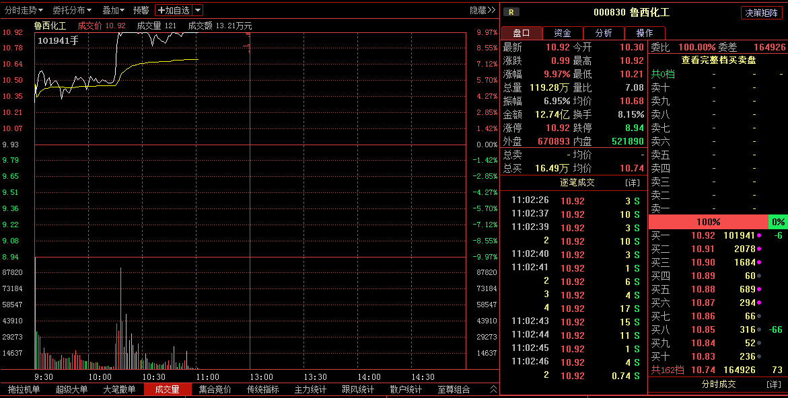
Task: Expand the 委托分布 dropdown
Action: [72, 10]
